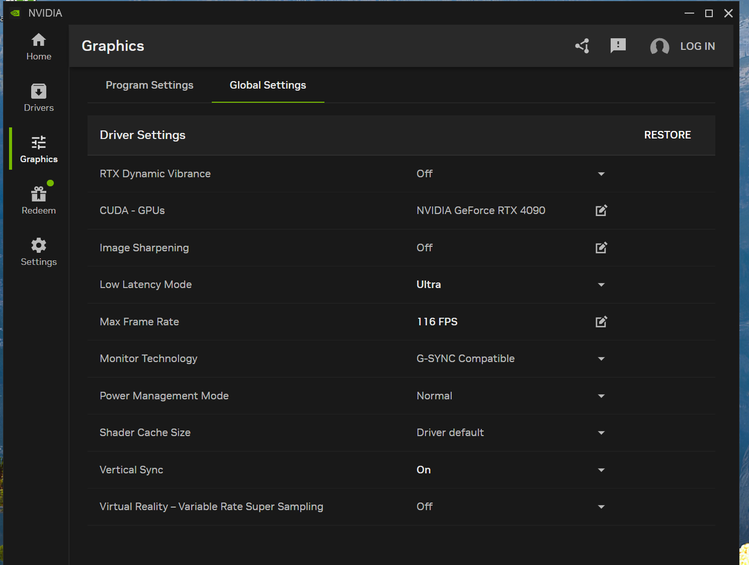Click the LOG IN link
The height and width of the screenshot is (565, 749).
[x=697, y=46]
